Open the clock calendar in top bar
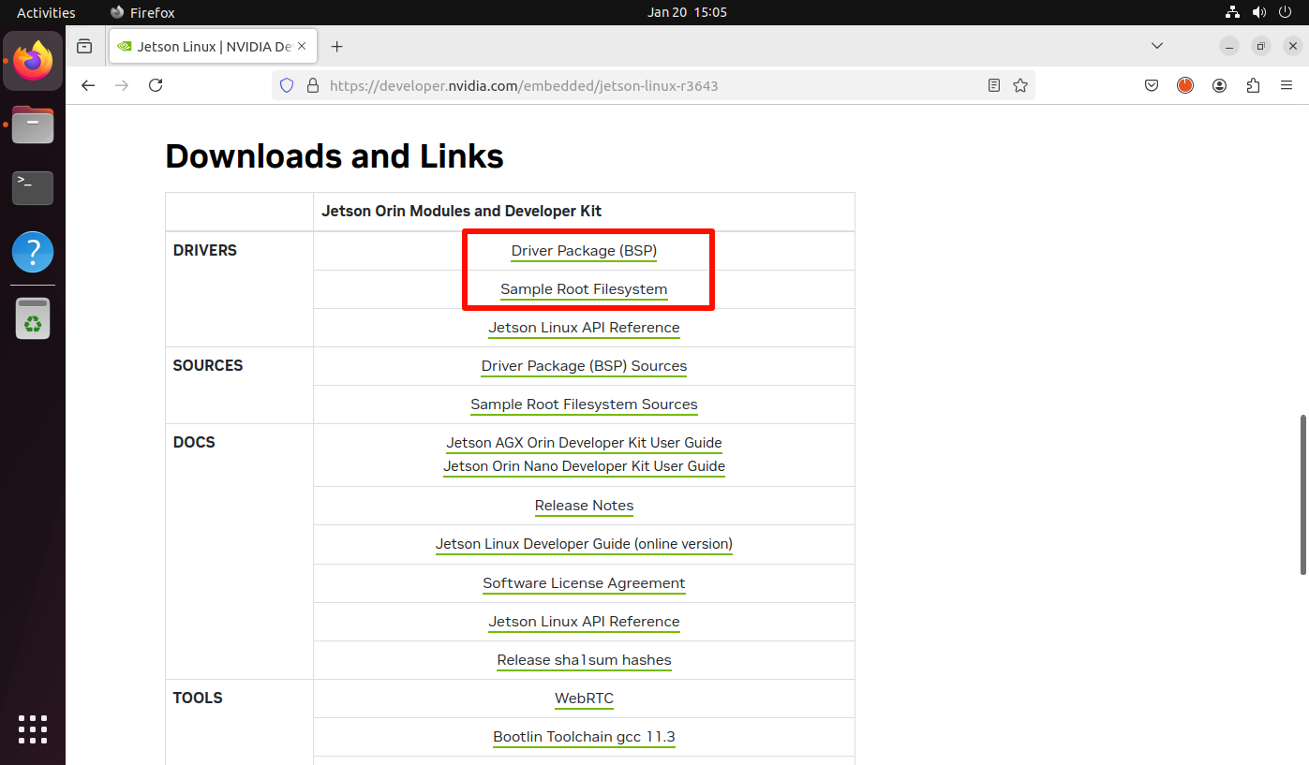This screenshot has width=1309, height=765. click(687, 12)
